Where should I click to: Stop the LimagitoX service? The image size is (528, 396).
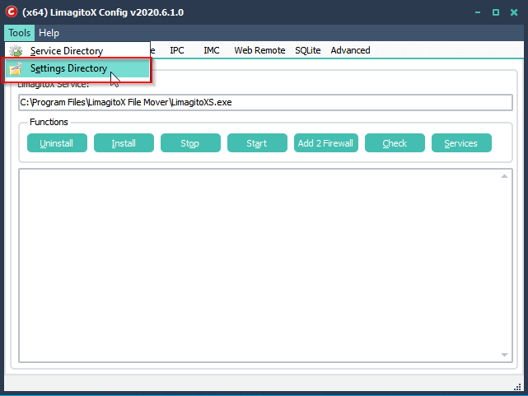(190, 143)
